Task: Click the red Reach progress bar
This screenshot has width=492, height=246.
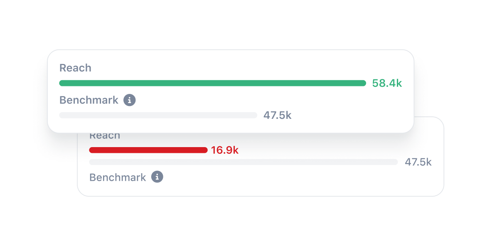Action: point(148,150)
